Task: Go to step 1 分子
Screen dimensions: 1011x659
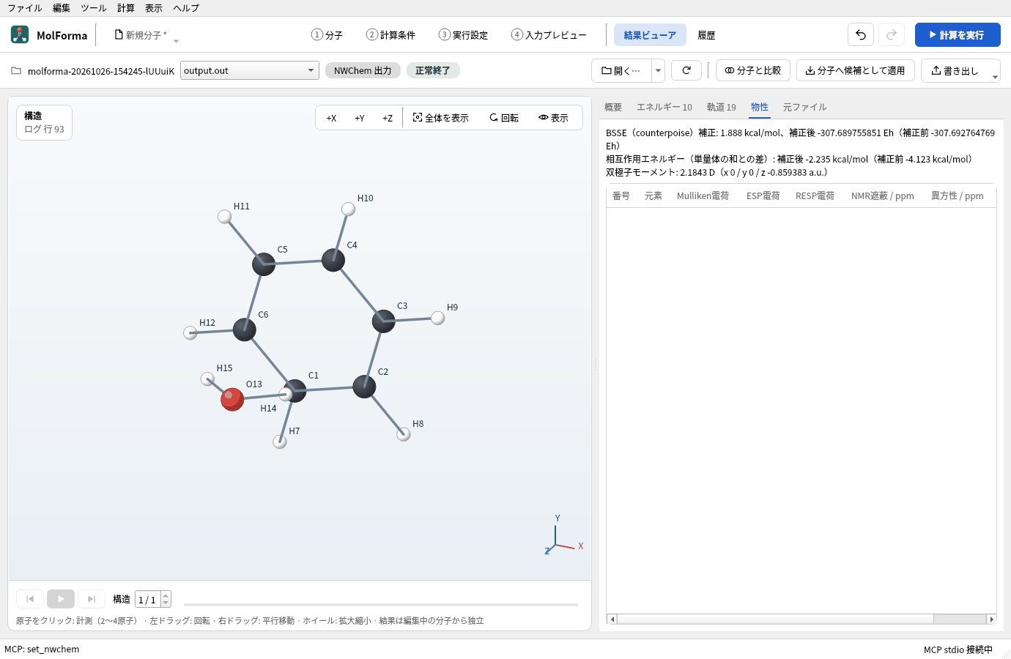Action: (327, 34)
